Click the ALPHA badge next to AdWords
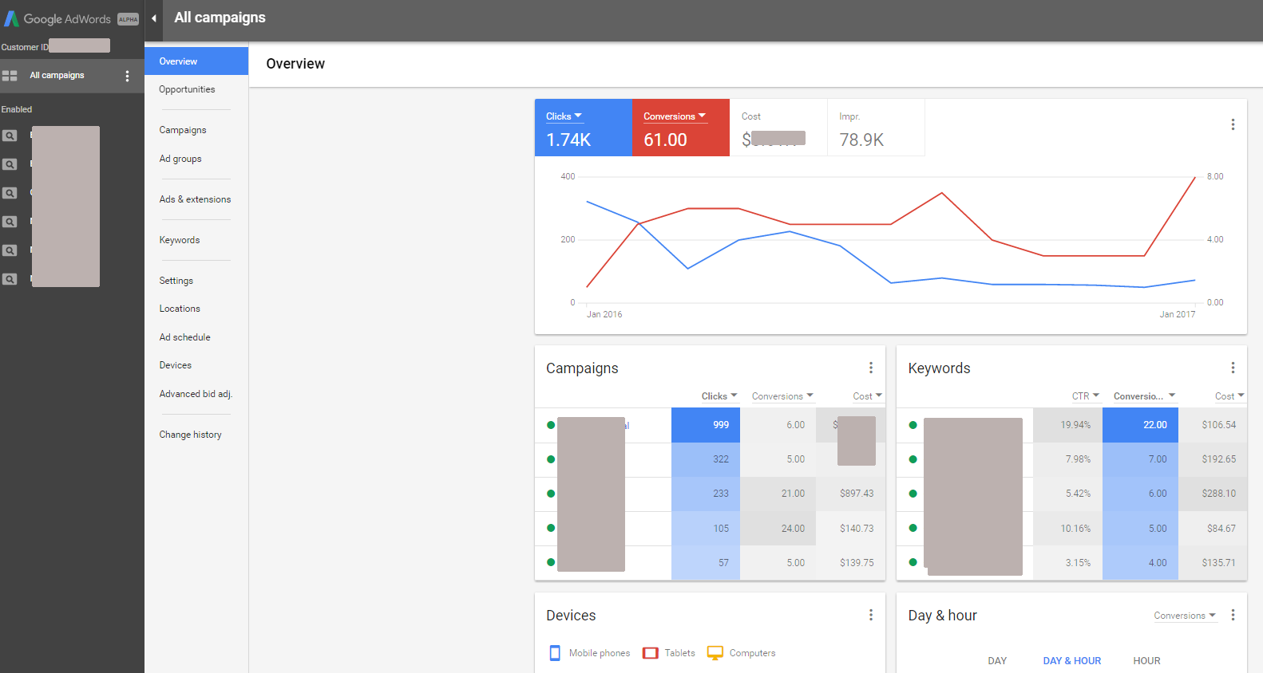Image resolution: width=1263 pixels, height=673 pixels. tap(129, 19)
